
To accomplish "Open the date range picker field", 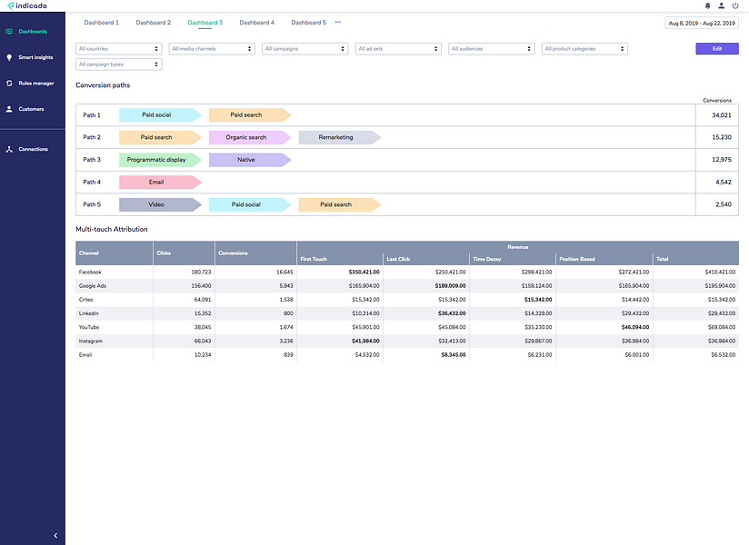I will pos(701,23).
